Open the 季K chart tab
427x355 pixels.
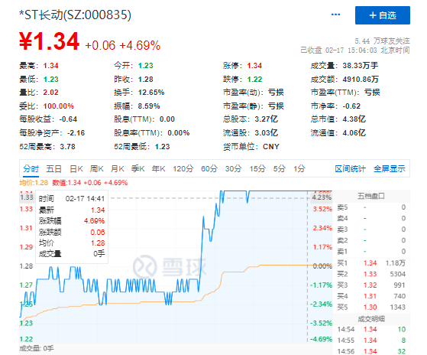coord(137,169)
